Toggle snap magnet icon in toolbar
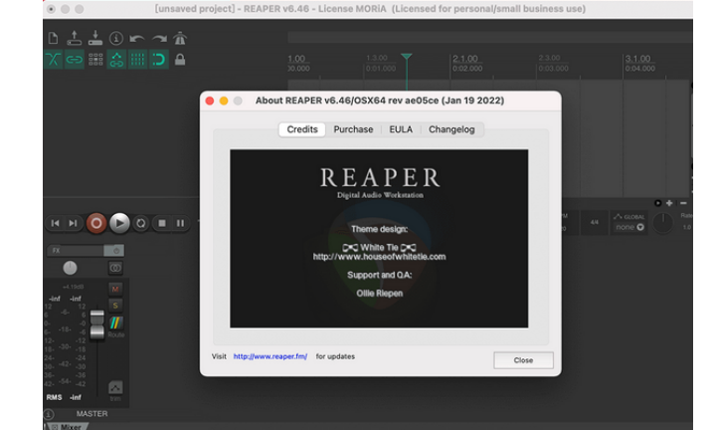This screenshot has height=430, width=716. 158,60
